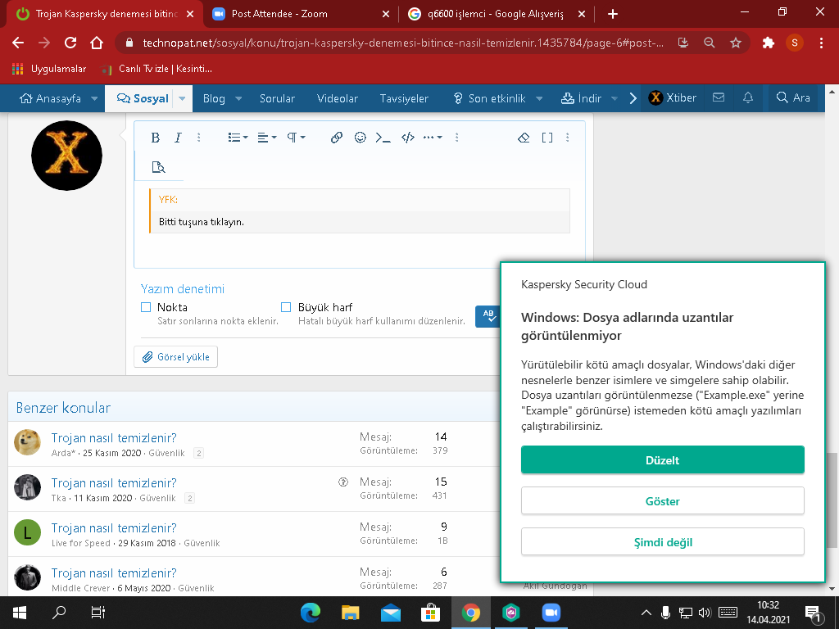Image resolution: width=839 pixels, height=629 pixels.
Task: Reload the page with refresh icon
Action: click(70, 43)
